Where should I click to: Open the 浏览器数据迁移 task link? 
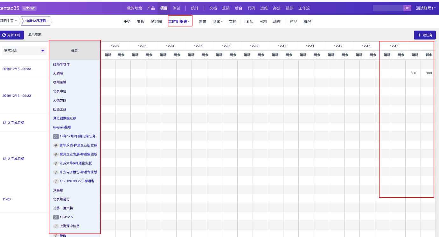pyautogui.click(x=65, y=118)
